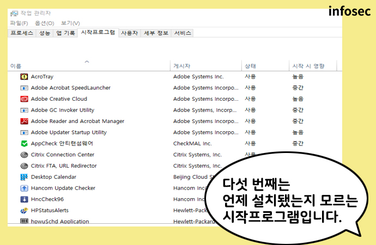
Task: Select the Citrix Connection Center entry
Action: click(63, 155)
